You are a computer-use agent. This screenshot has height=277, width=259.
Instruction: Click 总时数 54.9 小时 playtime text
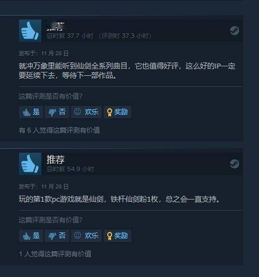point(70,169)
